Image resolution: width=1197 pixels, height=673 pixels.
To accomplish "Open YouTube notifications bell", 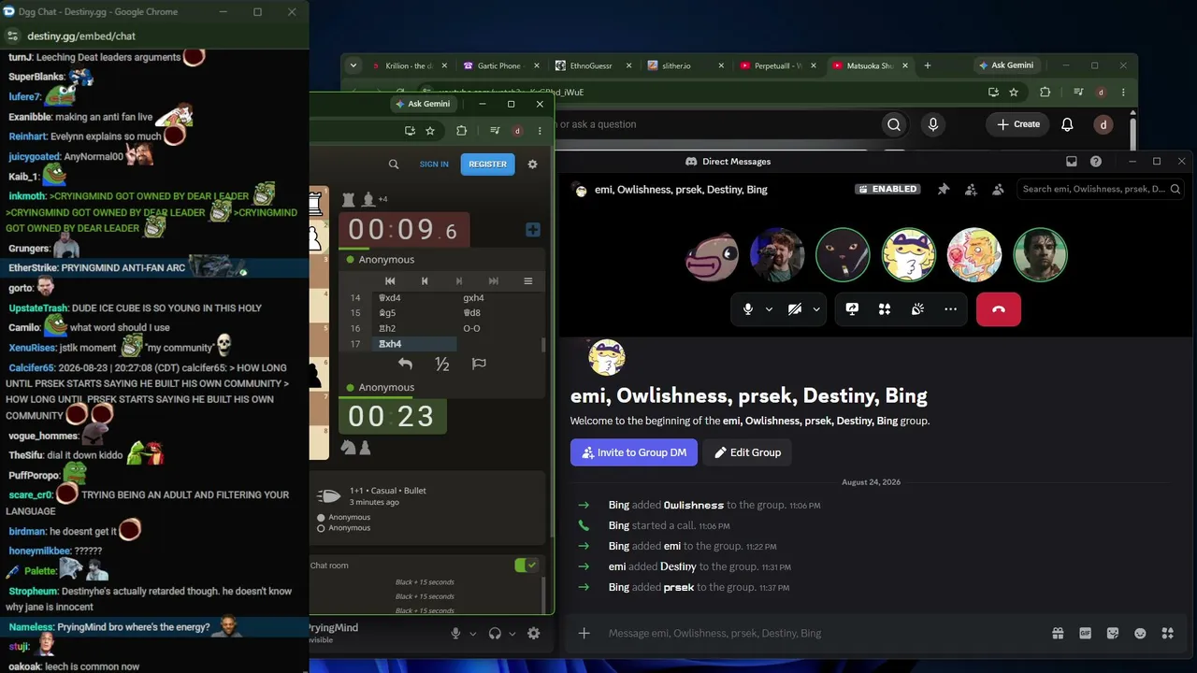I will [1067, 124].
